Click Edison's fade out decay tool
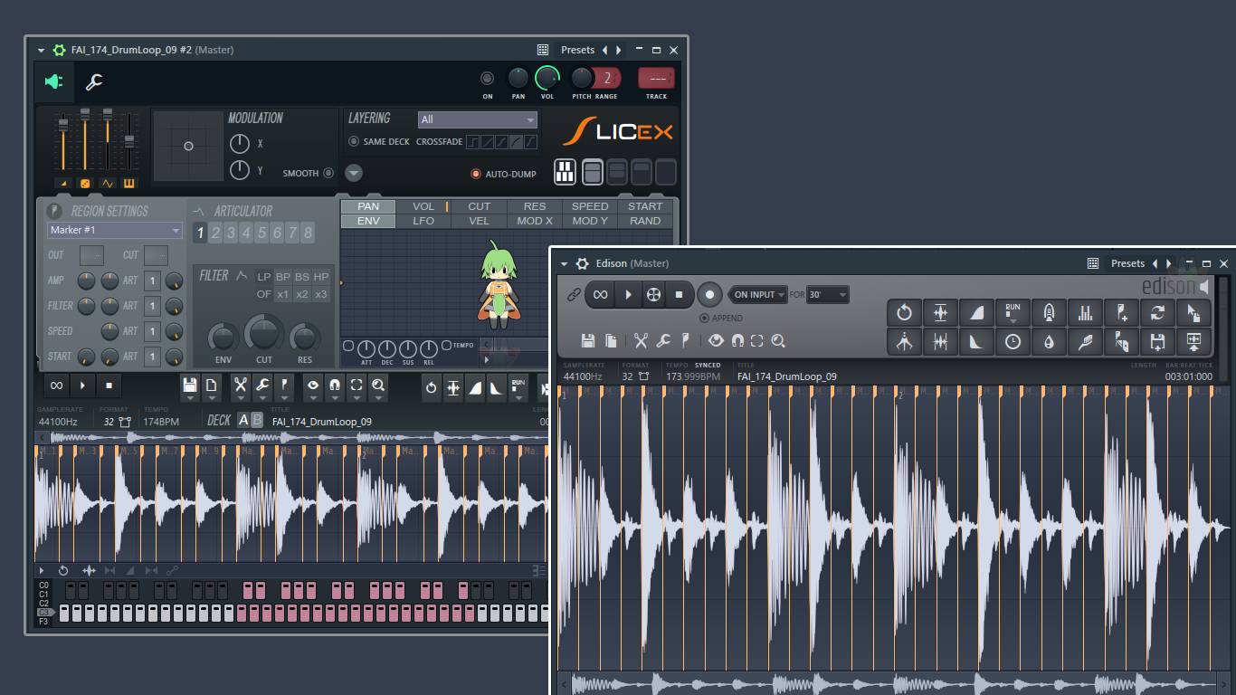Screen dimensions: 1236x695 (x=976, y=342)
